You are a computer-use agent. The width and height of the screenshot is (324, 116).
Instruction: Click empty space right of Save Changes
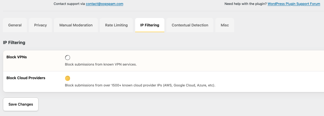146,104
